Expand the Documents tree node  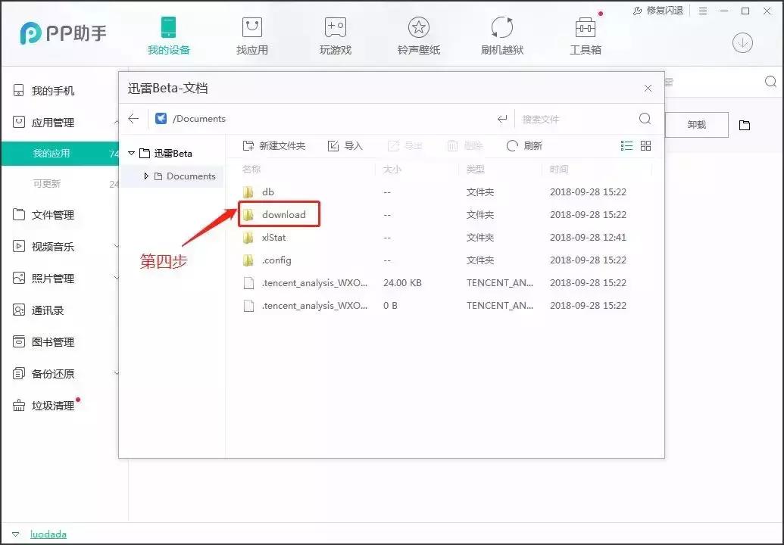click(x=145, y=176)
